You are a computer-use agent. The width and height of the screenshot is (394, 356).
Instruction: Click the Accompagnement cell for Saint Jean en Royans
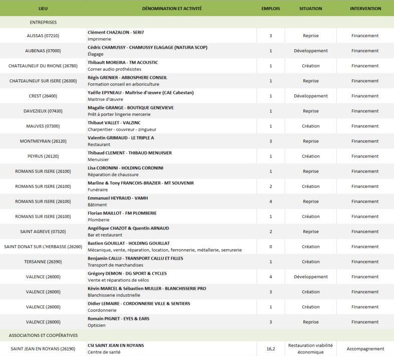[x=365, y=348]
